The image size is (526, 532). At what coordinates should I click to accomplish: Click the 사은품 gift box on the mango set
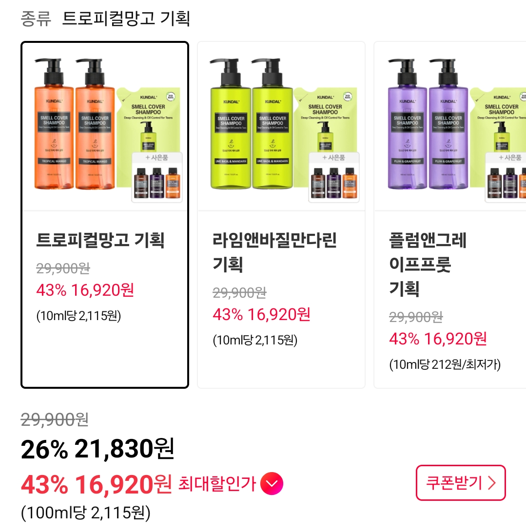coord(157,177)
